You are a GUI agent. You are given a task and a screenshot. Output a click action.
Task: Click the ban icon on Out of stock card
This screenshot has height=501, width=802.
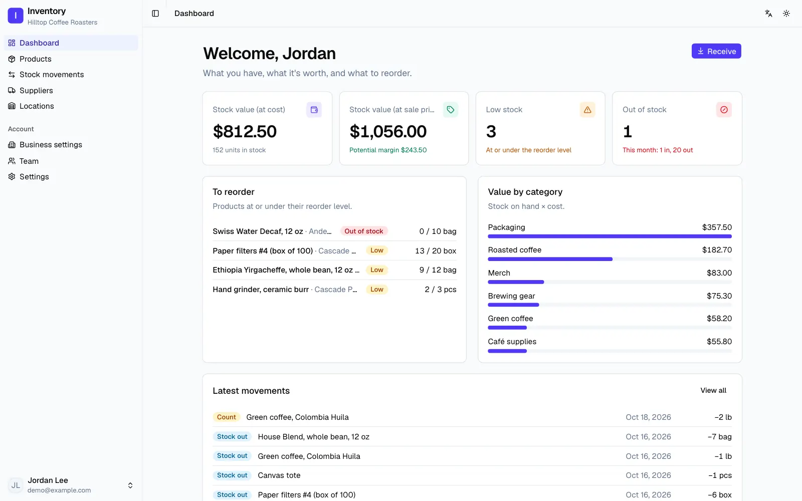coord(724,110)
